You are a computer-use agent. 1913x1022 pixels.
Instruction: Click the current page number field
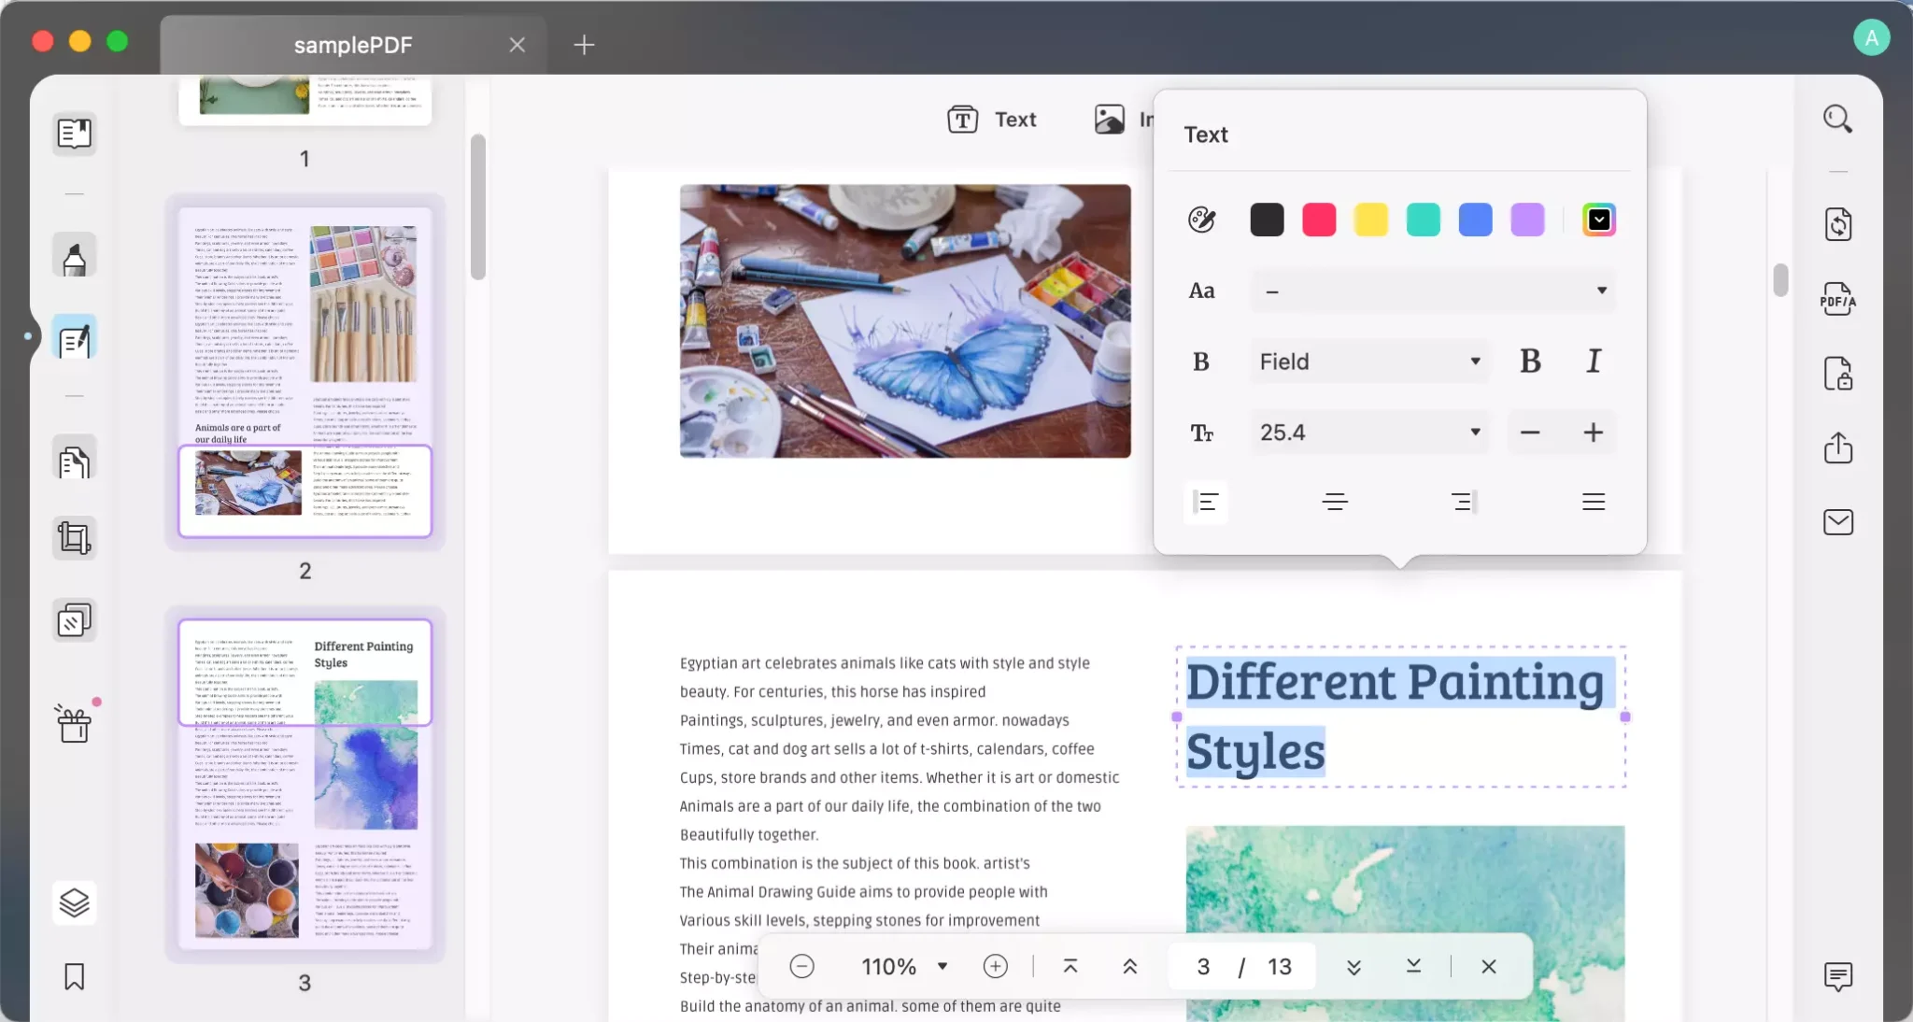coord(1203,966)
